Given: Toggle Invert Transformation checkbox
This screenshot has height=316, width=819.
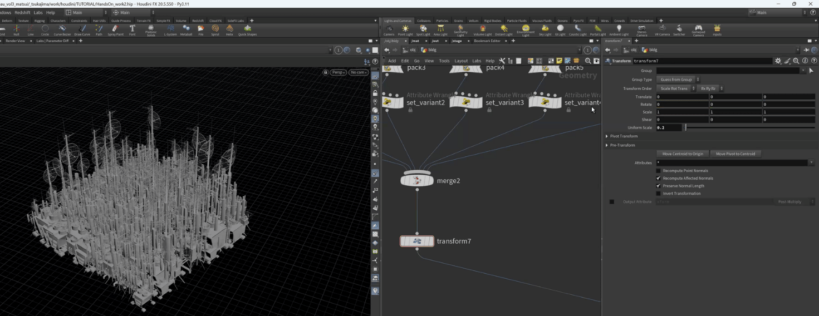Looking at the screenshot, I should coord(659,194).
